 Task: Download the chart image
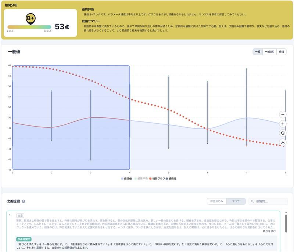(x=283, y=142)
